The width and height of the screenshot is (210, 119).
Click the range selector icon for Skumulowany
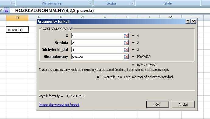(x=126, y=57)
